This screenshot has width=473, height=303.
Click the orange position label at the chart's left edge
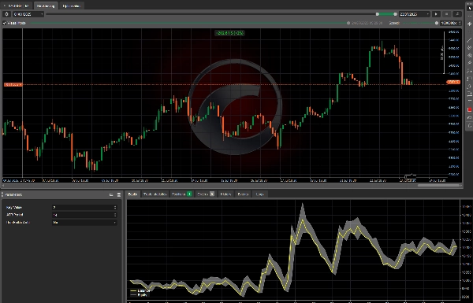point(13,85)
